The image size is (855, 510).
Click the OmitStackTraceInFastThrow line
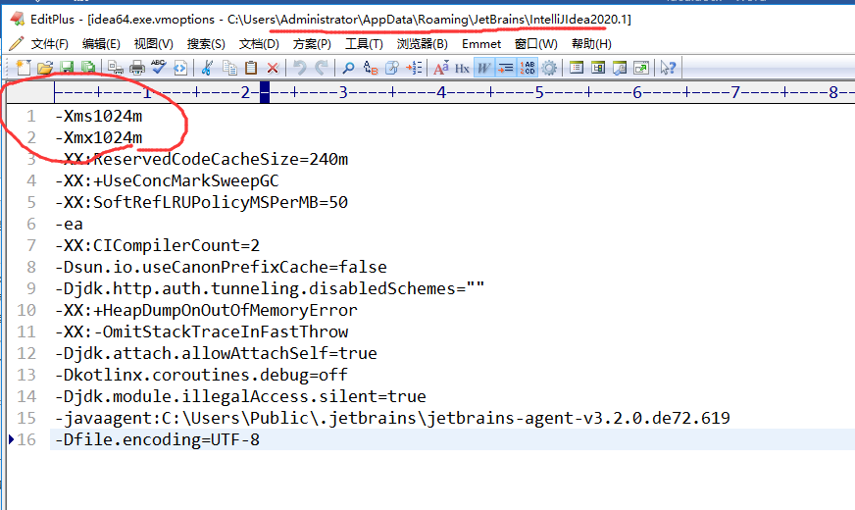point(201,331)
